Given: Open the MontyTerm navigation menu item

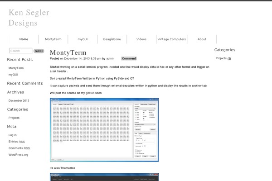Looking at the screenshot, I should pyautogui.click(x=53, y=39).
